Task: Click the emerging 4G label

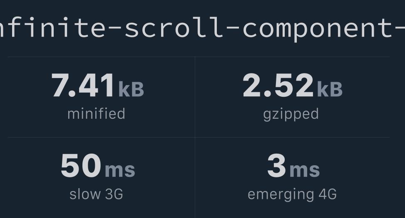Action: coord(292,195)
